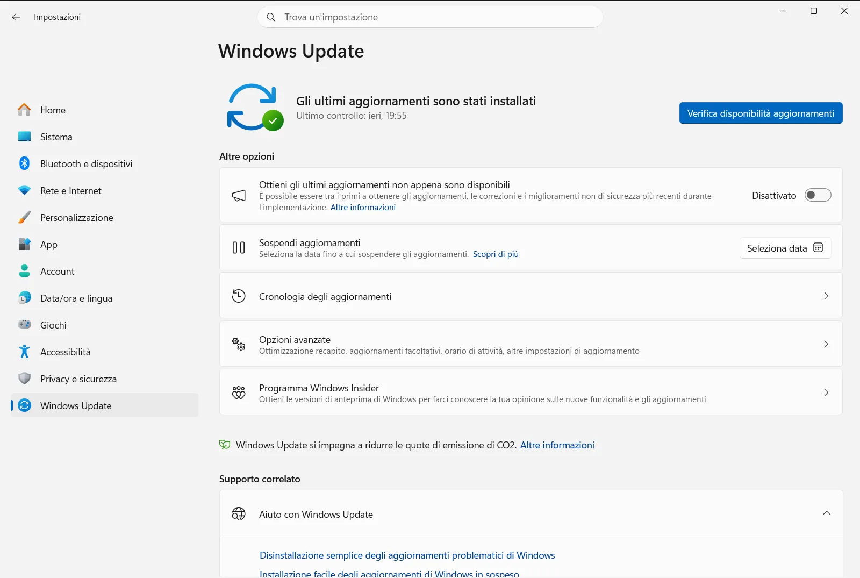Screen dimensions: 860x578
Task: Click the megaphone icon for latest updates
Action: [239, 195]
